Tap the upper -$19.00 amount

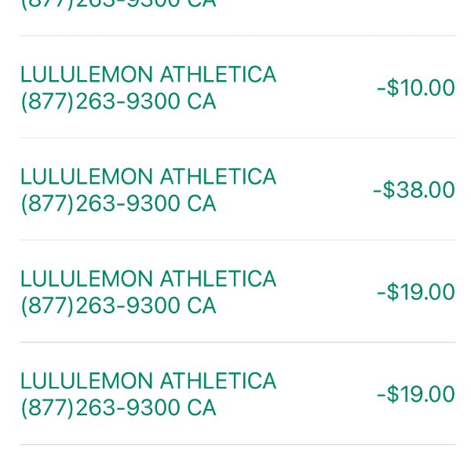416,292
